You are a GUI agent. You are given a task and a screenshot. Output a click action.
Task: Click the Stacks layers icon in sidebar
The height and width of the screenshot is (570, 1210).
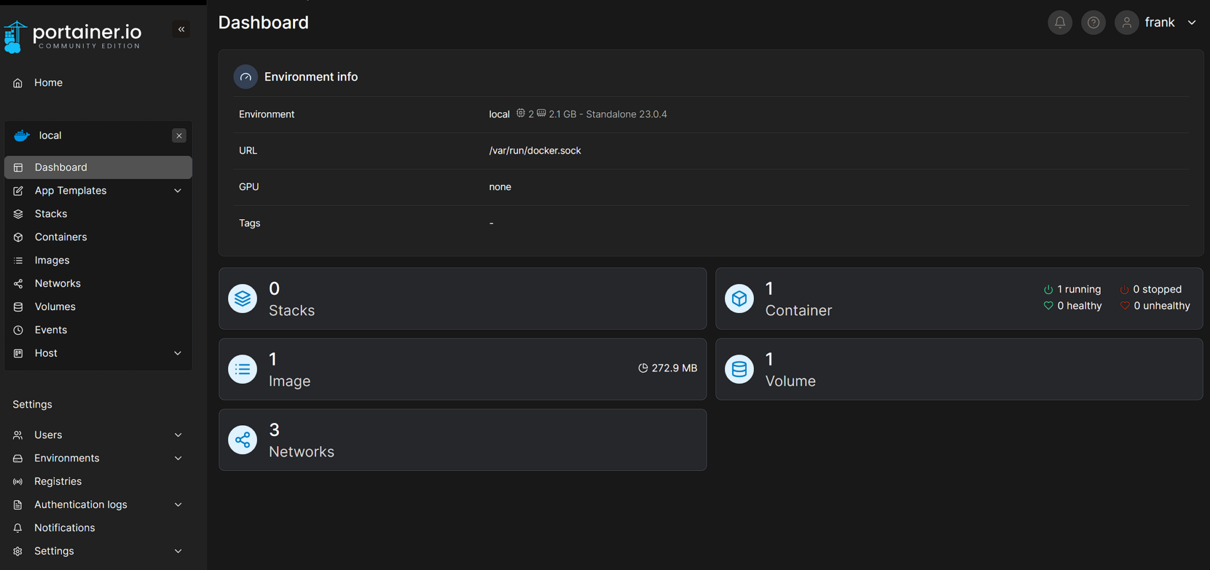tap(18, 213)
